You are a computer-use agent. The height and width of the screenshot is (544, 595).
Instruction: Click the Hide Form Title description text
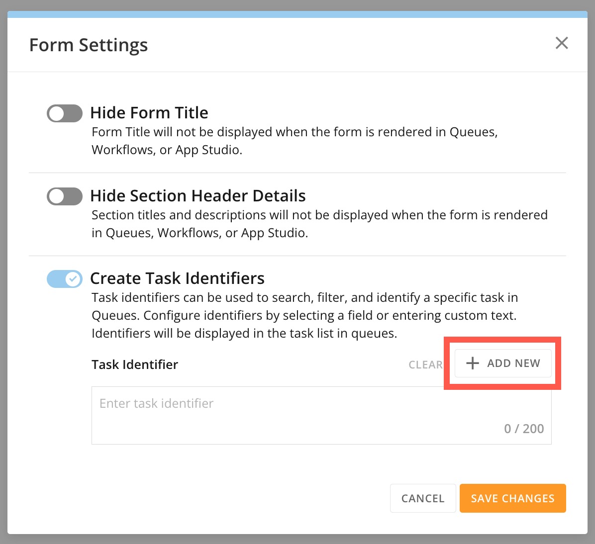(295, 141)
